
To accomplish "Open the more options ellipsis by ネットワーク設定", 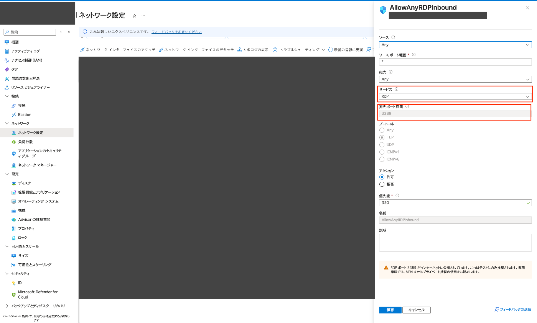I will 143,16.
